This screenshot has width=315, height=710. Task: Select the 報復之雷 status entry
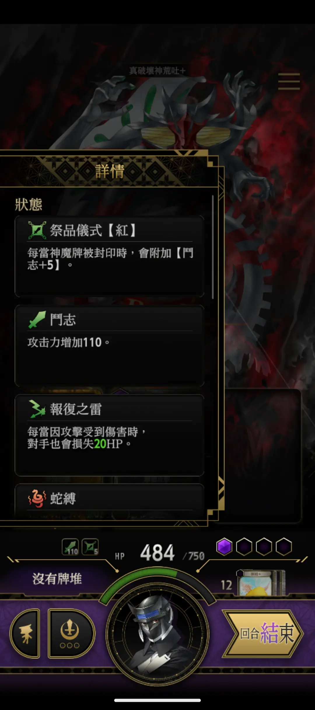[109, 435]
